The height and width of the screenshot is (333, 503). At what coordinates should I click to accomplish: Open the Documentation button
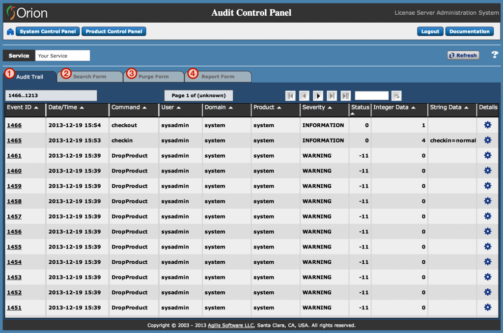[x=469, y=31]
